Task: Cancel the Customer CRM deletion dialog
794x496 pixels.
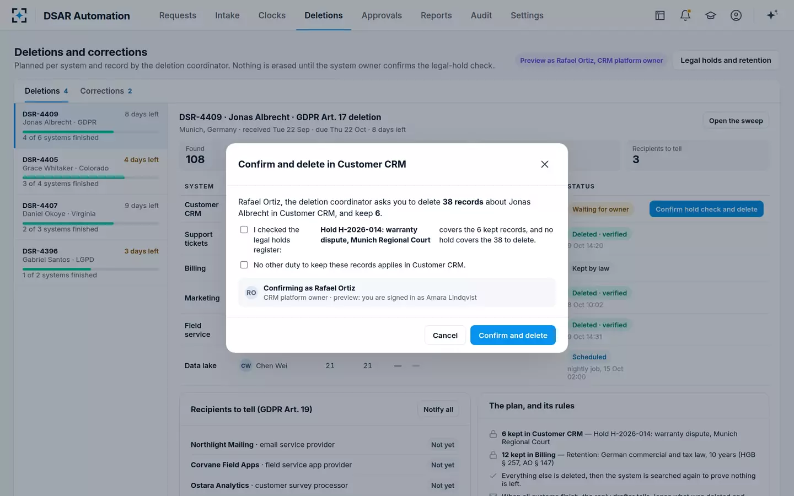Action: 445,335
